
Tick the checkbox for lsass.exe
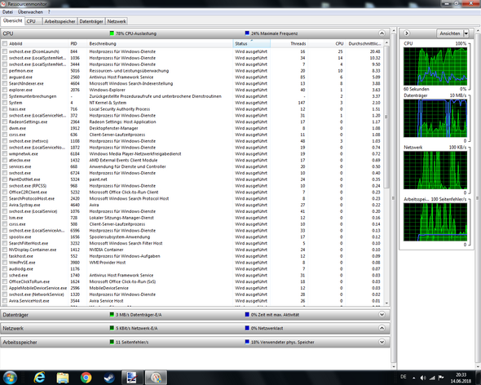(5, 109)
